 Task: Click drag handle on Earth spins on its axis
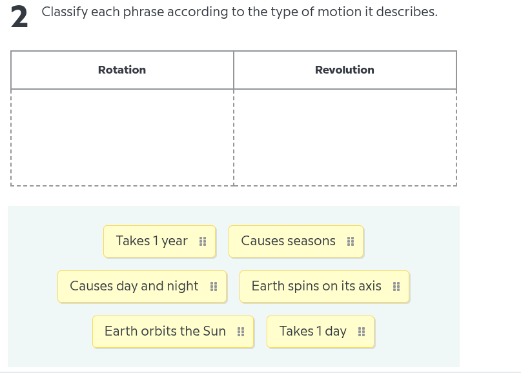(396, 287)
